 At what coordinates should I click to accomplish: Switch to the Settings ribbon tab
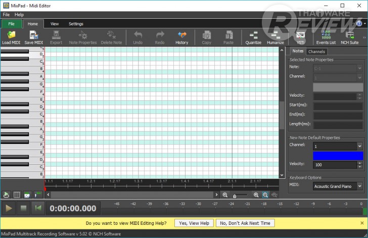pos(76,24)
